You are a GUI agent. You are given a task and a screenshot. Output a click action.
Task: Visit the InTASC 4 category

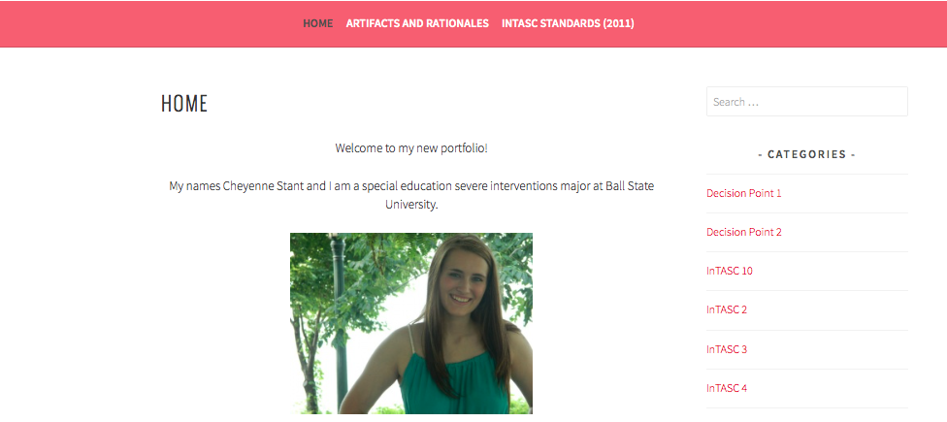click(x=727, y=388)
